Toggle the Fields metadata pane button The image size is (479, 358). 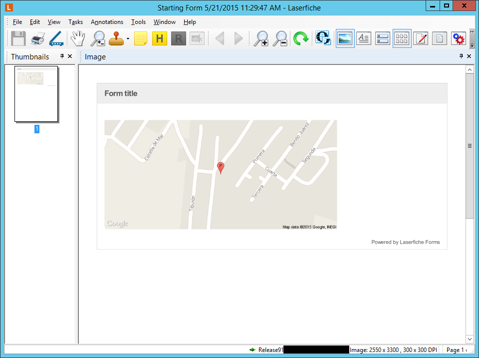pos(383,38)
